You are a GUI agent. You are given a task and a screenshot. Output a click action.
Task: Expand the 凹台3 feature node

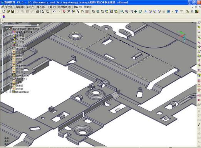[x=10, y=58]
